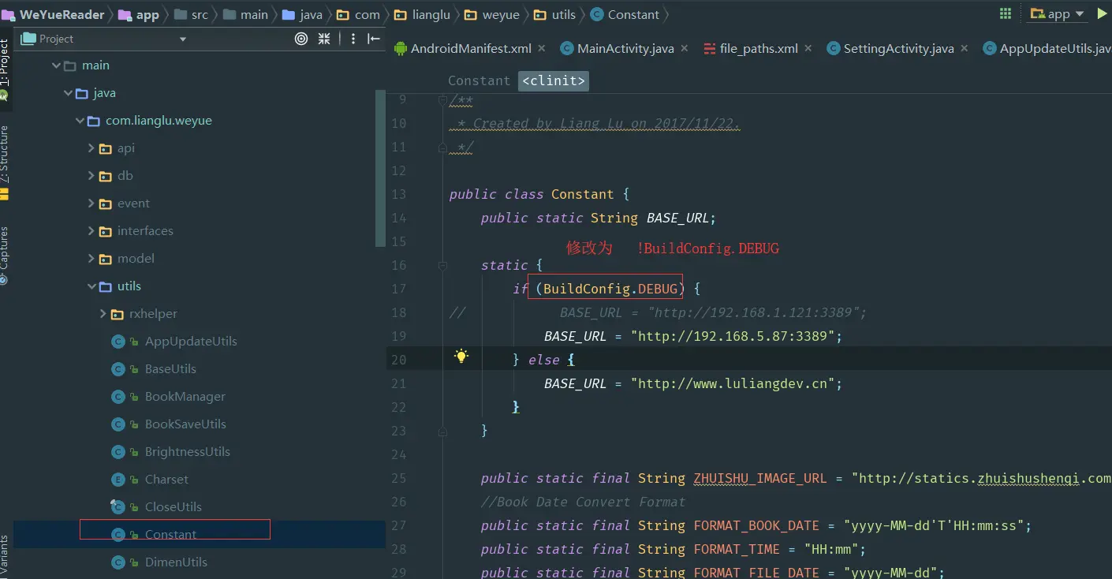1112x579 pixels.
Task: Fold the static block at line 16
Action: tap(442, 266)
